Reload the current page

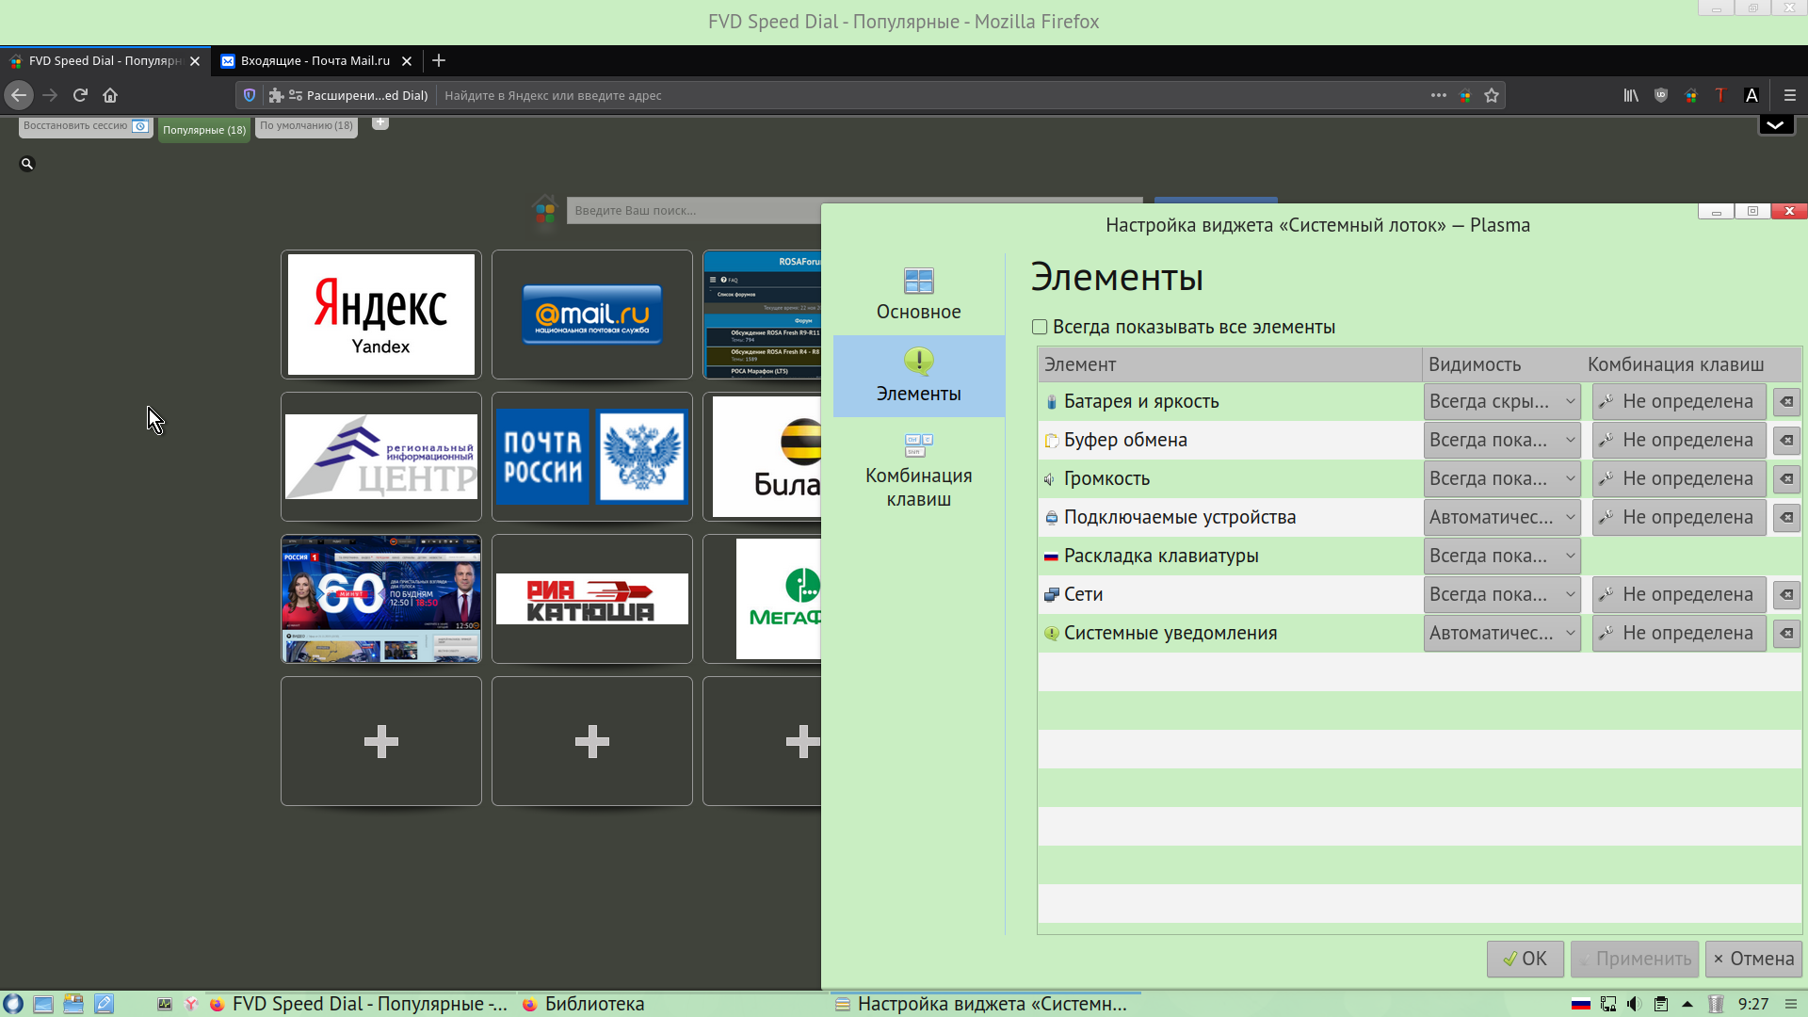click(80, 95)
